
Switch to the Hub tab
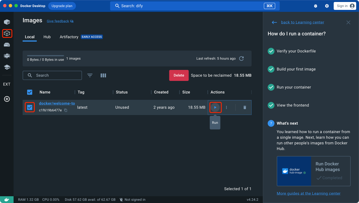pos(47,37)
